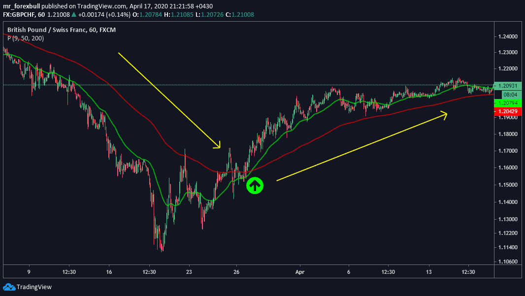
Task: Select the yellow uptrend arrow drawing
Action: [x=362, y=147]
